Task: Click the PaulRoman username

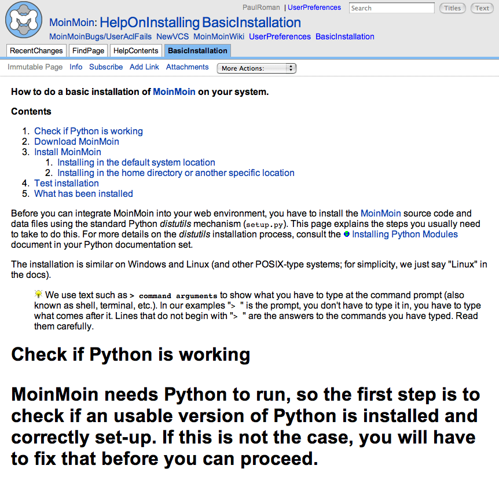Action: coord(261,8)
